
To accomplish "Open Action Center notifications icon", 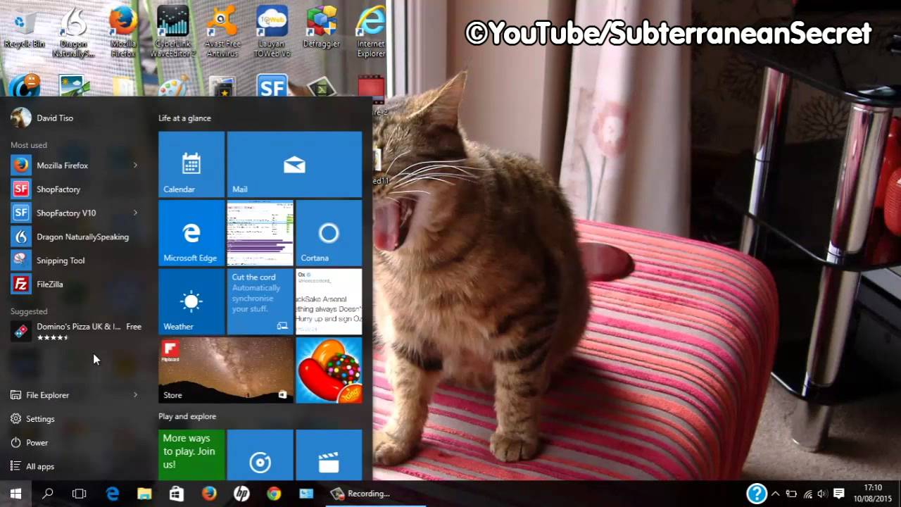I will (839, 494).
